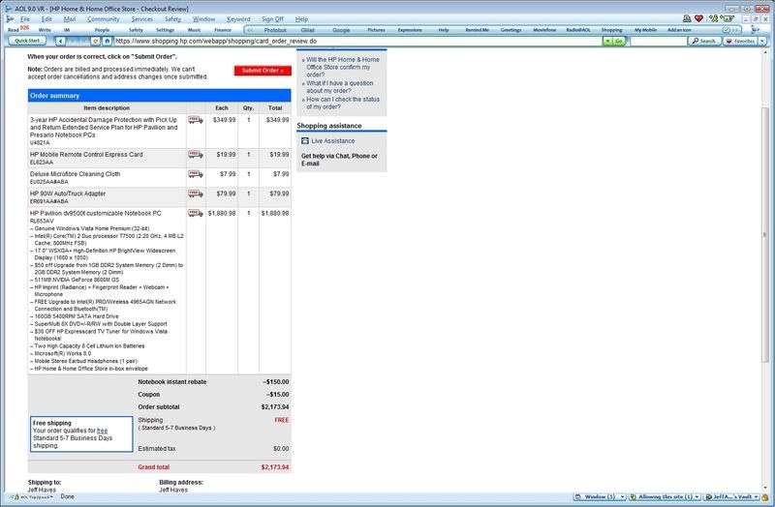Click the Back navigation arrow icon
The height and width of the screenshot is (507, 775).
pyautogui.click(x=60, y=42)
